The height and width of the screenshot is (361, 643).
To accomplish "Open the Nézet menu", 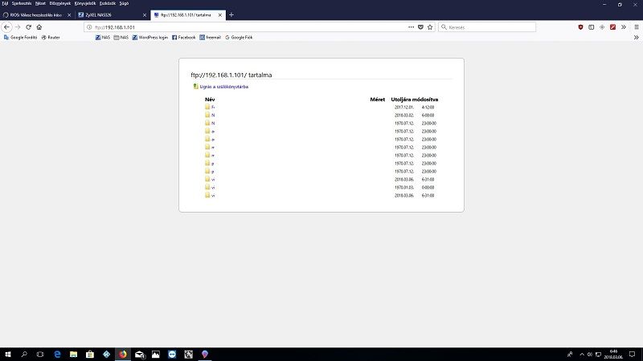I will click(40, 3).
